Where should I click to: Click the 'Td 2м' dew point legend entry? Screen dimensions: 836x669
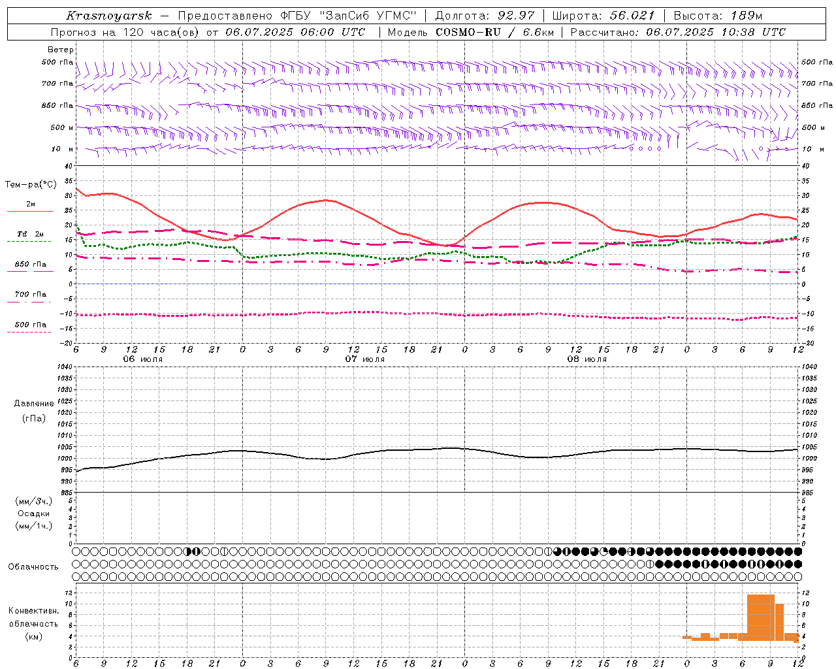pyautogui.click(x=31, y=234)
